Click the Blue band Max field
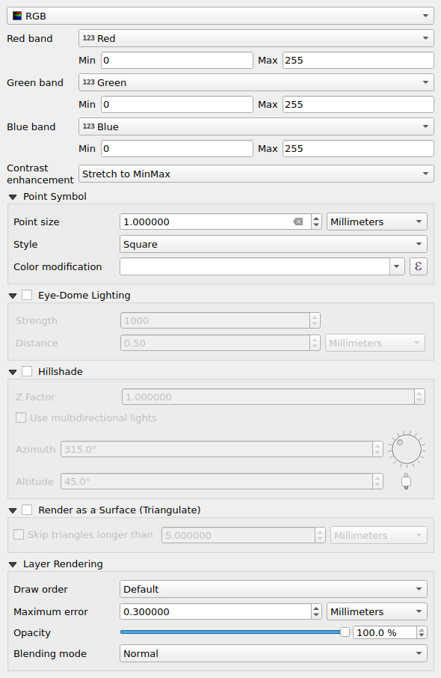This screenshot has height=678, width=441. pos(358,149)
